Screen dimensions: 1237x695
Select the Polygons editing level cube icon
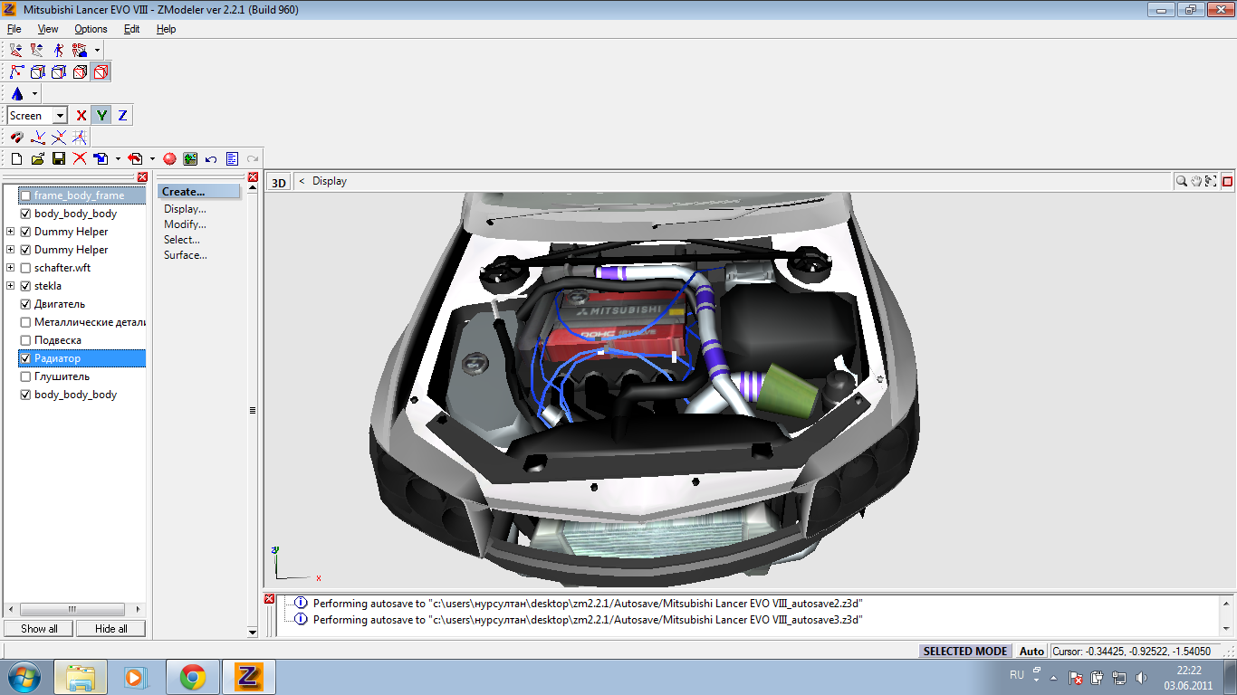click(59, 71)
